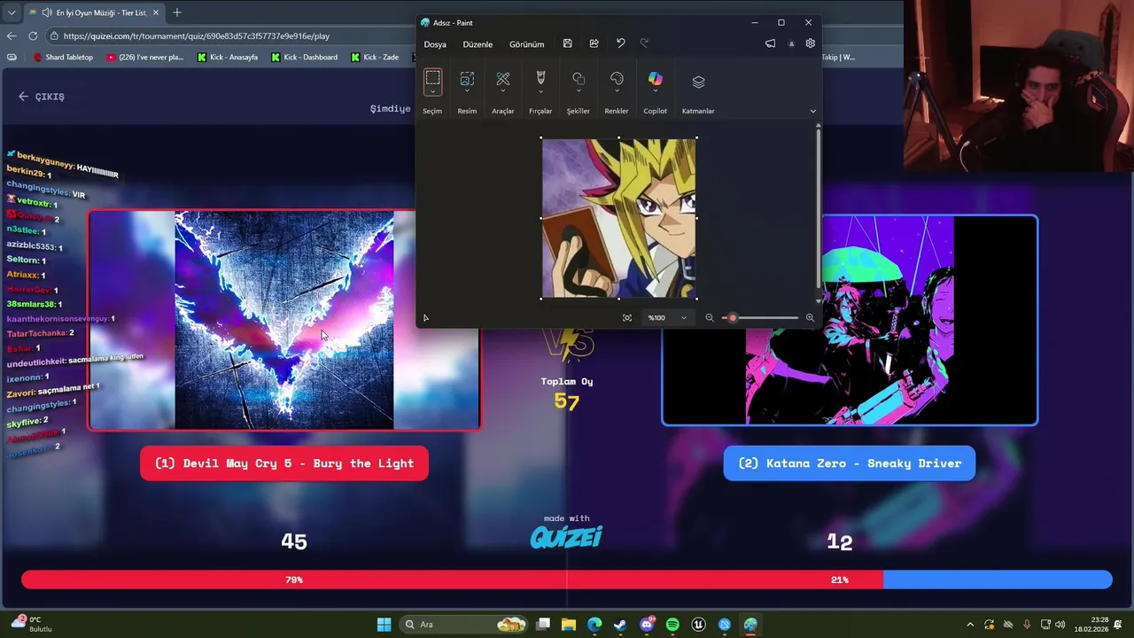Open Discord from the taskbar
The width and height of the screenshot is (1134, 638).
647,625
